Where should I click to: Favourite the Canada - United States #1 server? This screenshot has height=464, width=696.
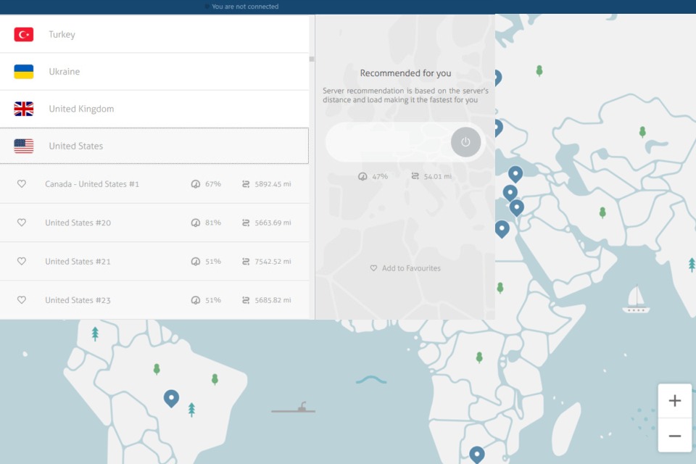(x=22, y=184)
